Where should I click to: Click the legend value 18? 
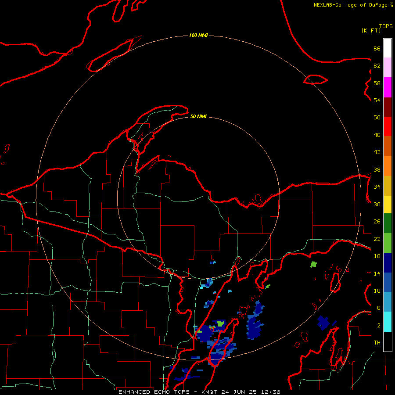pyautogui.click(x=377, y=256)
